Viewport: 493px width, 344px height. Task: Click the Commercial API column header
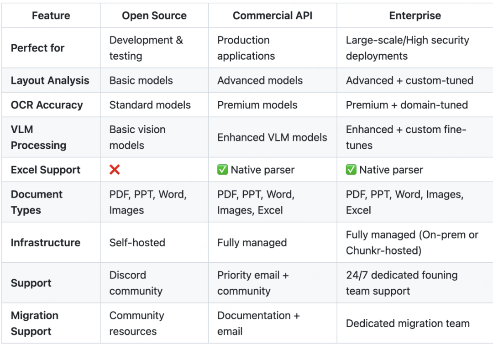[x=273, y=16]
